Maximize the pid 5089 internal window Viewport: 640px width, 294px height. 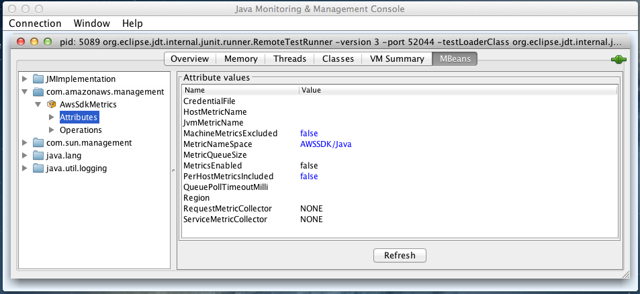(x=48, y=42)
